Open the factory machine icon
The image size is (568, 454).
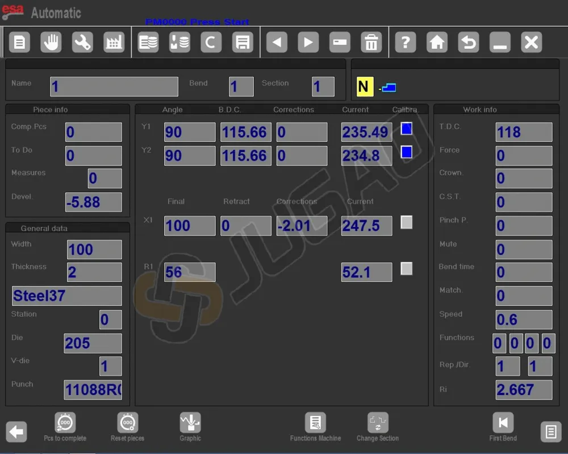pyautogui.click(x=114, y=43)
